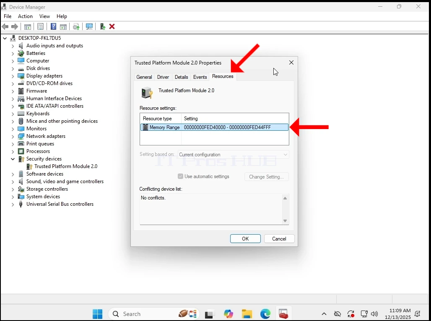Click the Firmware category icon
The image size is (431, 321).
coord(21,91)
